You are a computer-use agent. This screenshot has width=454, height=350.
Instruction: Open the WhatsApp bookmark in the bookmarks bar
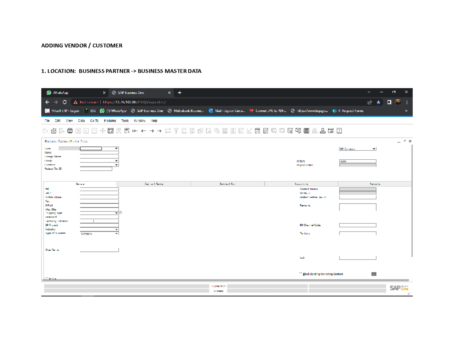pos(113,111)
